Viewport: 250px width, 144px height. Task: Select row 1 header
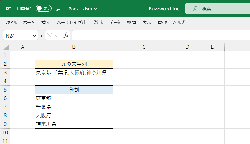tap(5, 56)
